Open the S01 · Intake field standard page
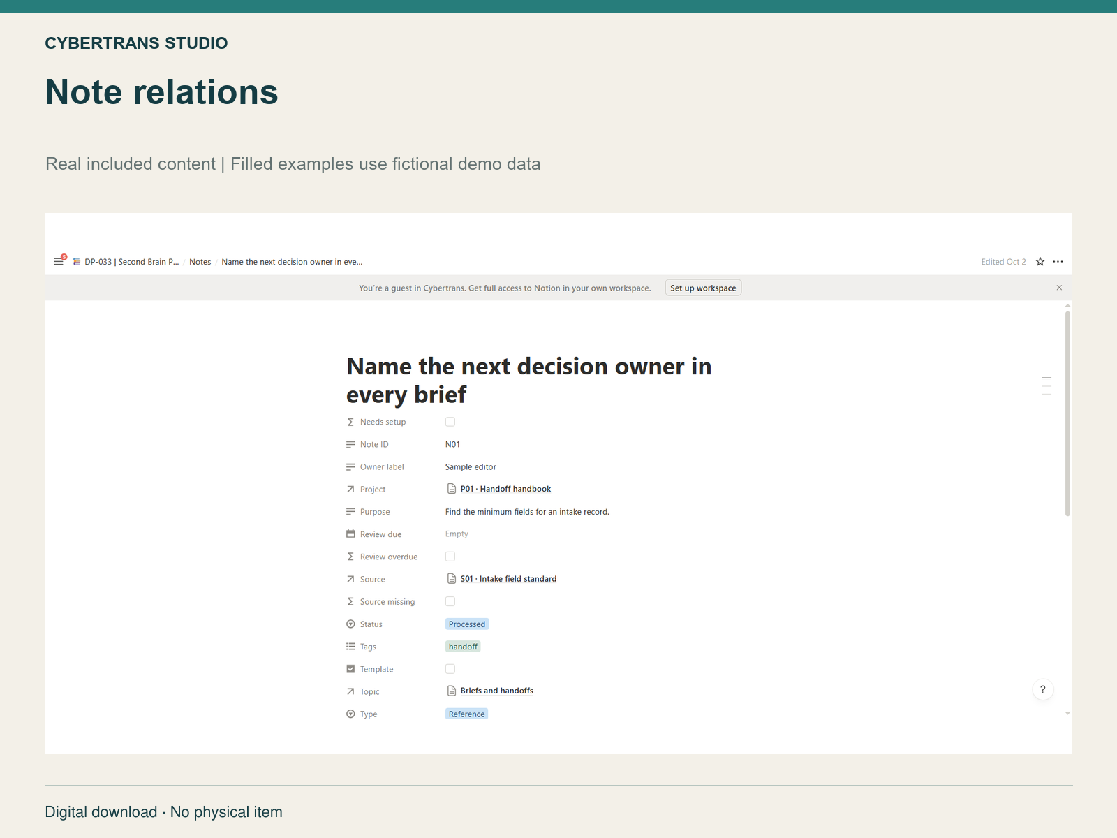The width and height of the screenshot is (1117, 838). click(x=508, y=579)
